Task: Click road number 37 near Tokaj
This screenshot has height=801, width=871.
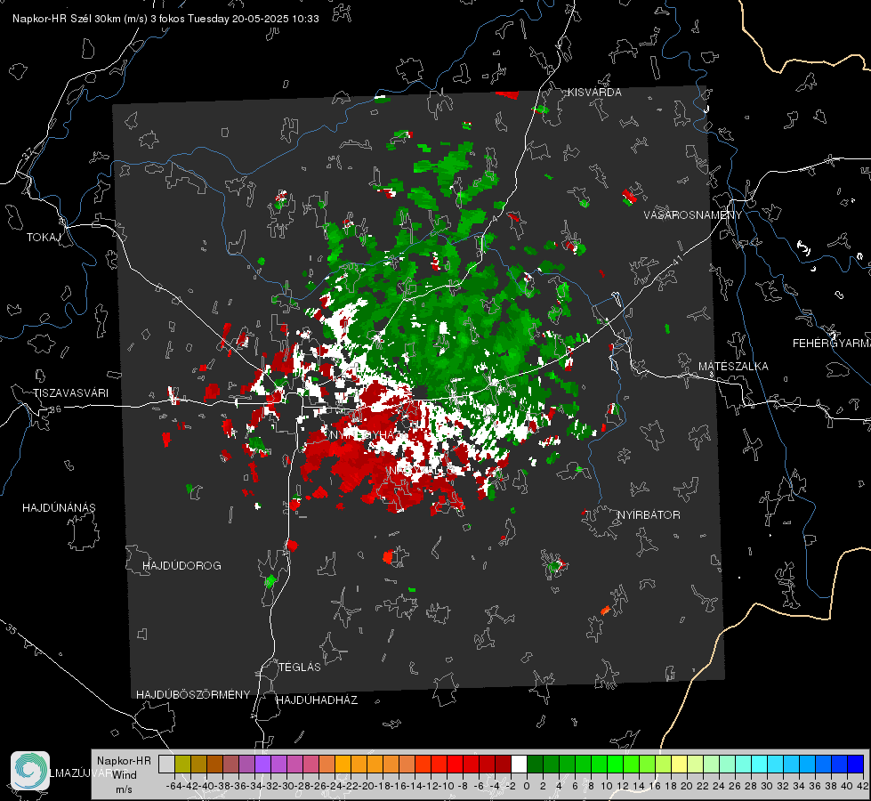Action: coord(28,152)
